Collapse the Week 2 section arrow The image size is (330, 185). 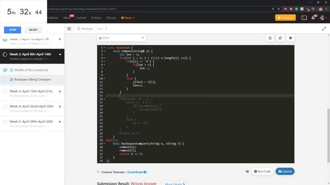pyautogui.click(x=60, y=54)
